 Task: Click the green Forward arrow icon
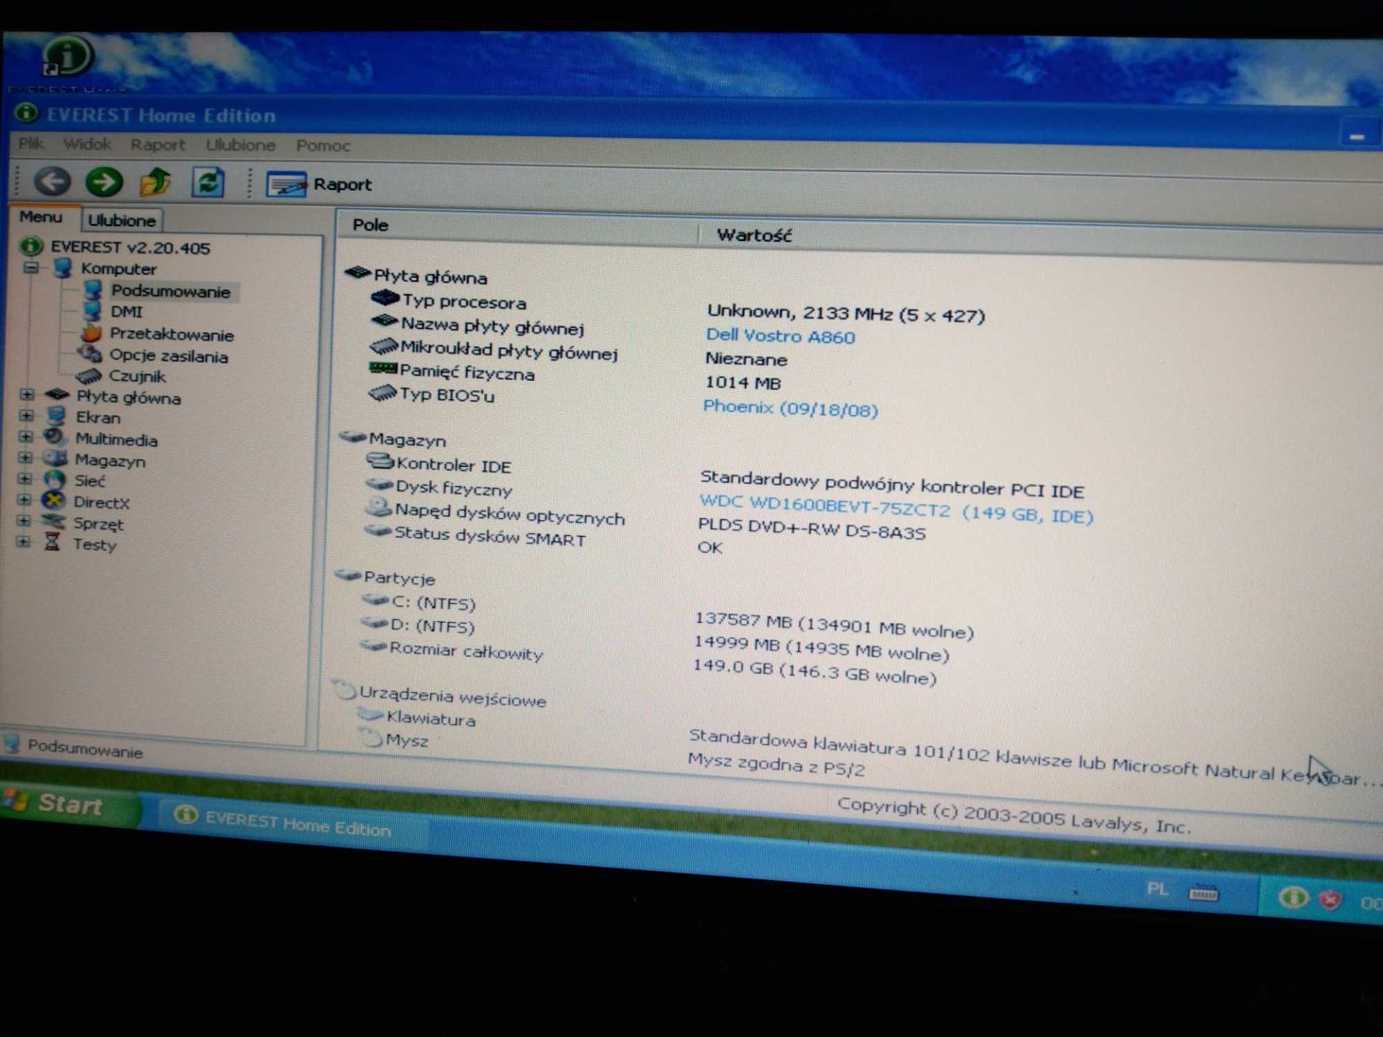[x=104, y=183]
